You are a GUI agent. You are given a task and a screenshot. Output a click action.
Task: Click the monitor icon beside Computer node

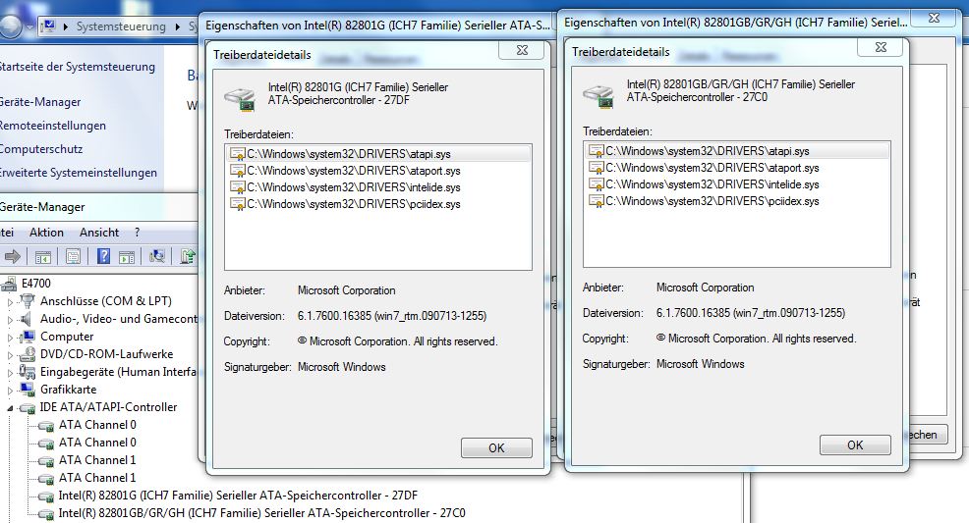[x=28, y=337]
